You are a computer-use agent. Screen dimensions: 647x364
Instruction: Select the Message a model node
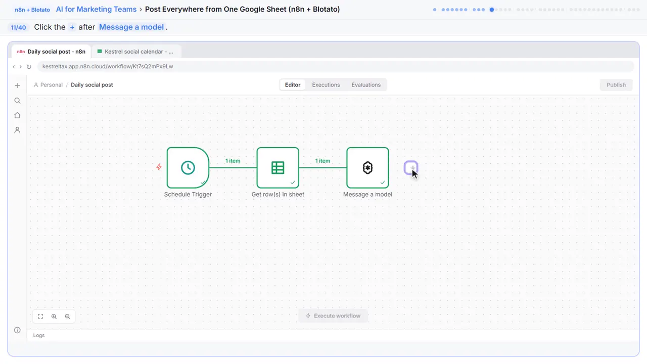point(367,168)
